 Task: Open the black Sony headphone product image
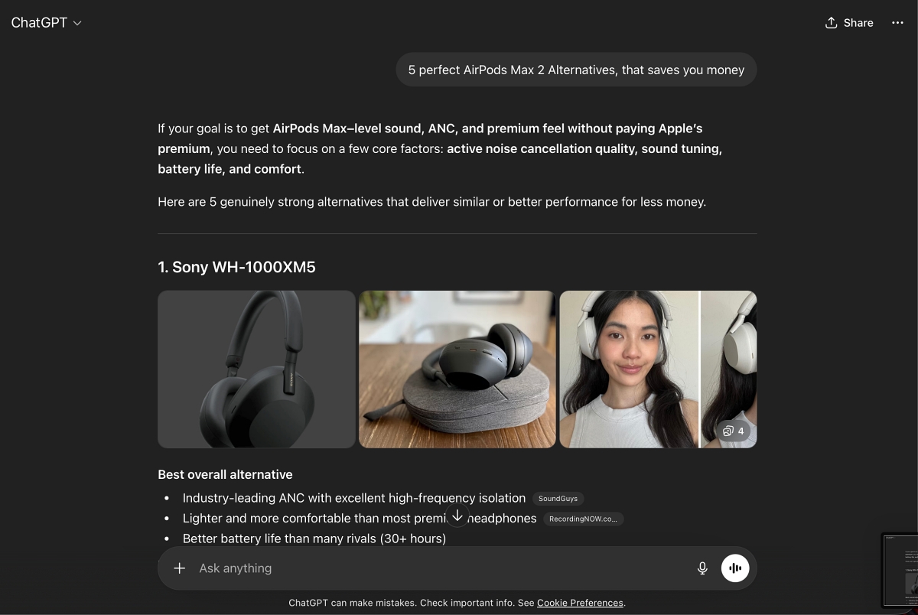(x=256, y=369)
